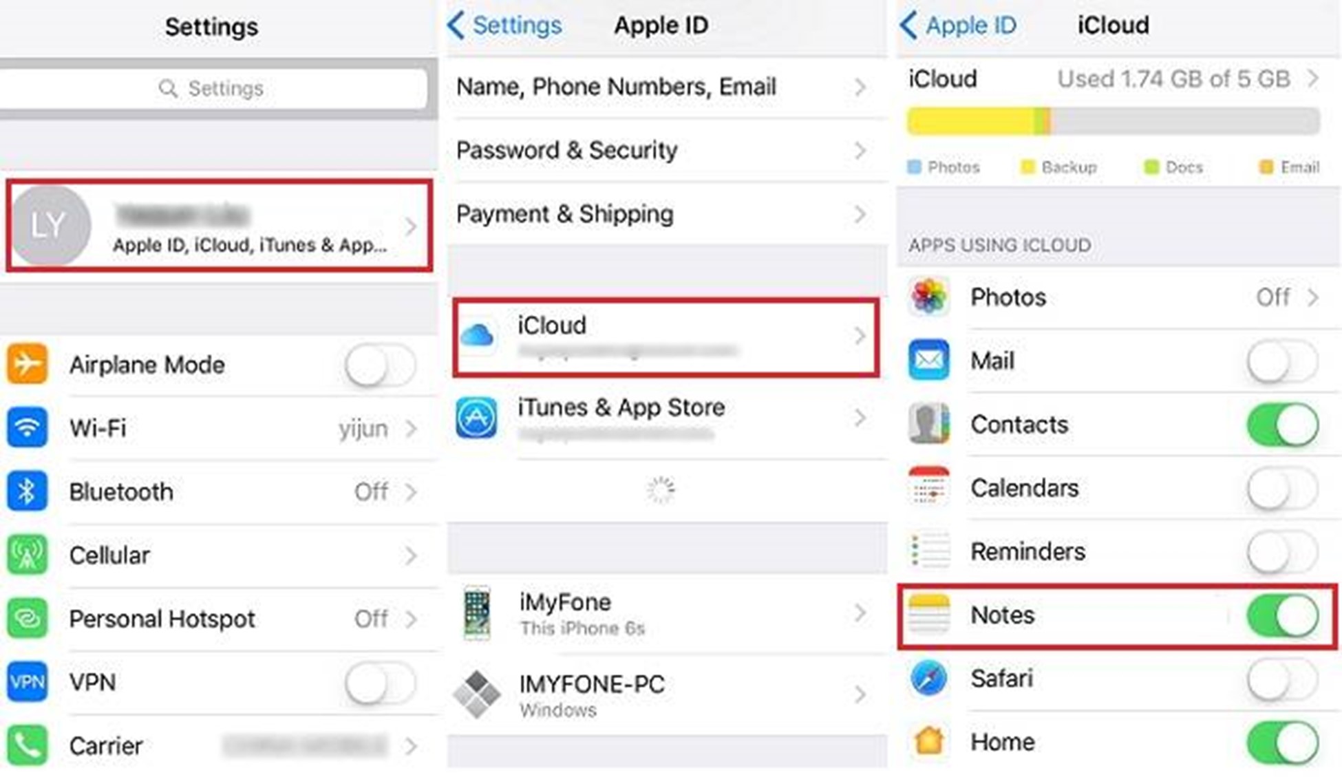Expand Name, Phone Numbers, Email settings
Image resolution: width=1342 pixels, height=777 pixels.
coord(663,86)
